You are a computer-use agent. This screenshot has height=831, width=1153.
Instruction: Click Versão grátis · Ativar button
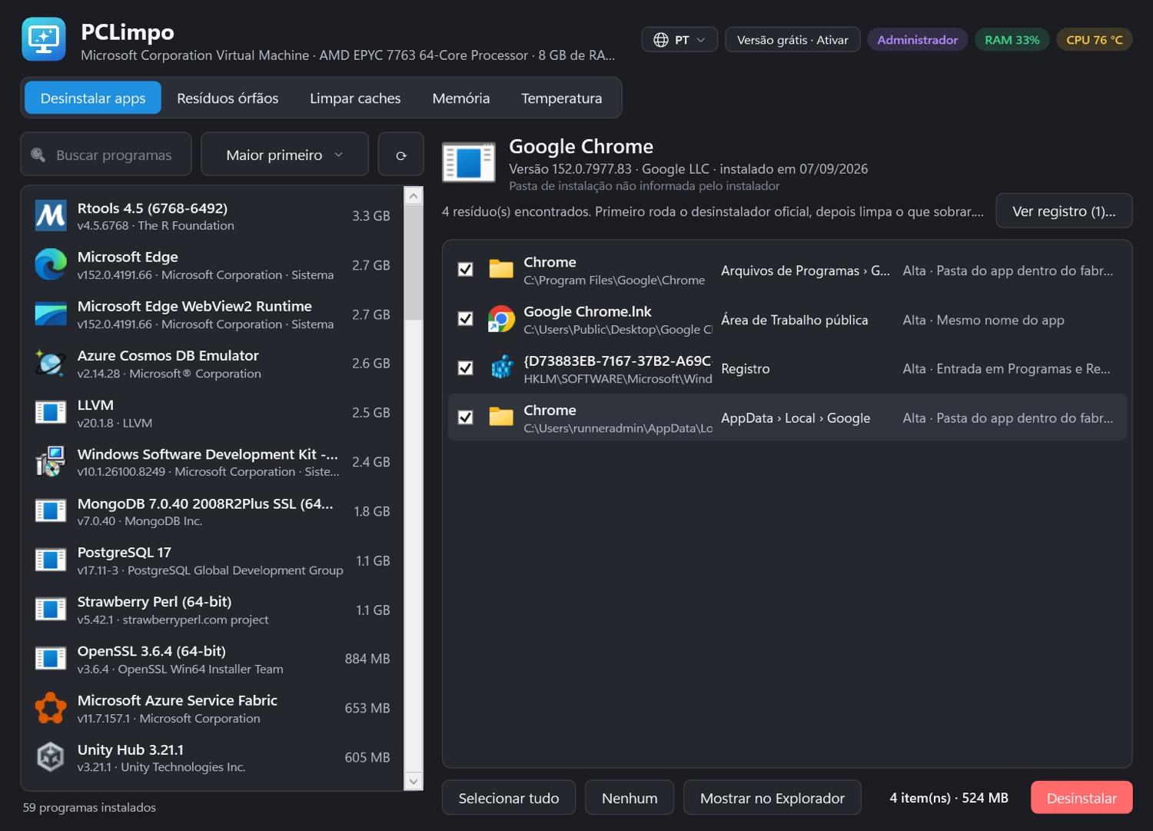792,40
